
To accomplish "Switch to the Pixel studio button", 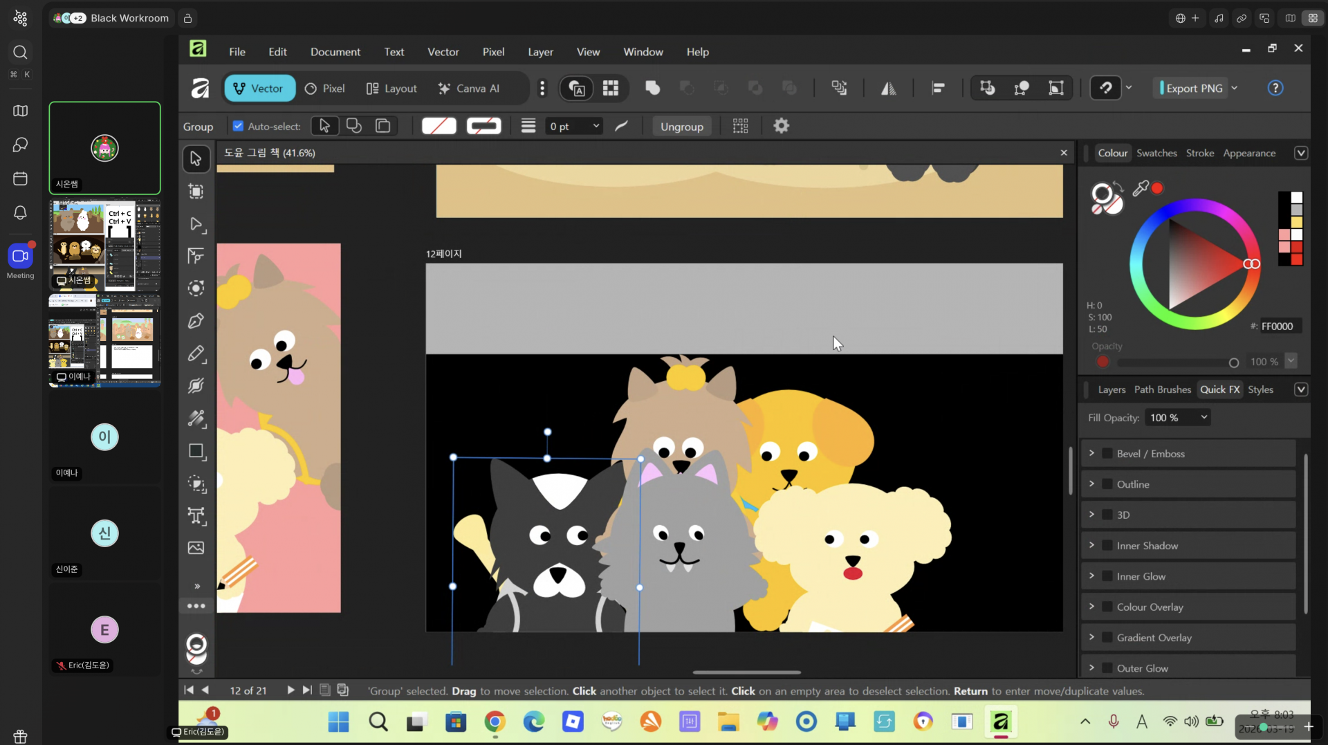I will [324, 89].
